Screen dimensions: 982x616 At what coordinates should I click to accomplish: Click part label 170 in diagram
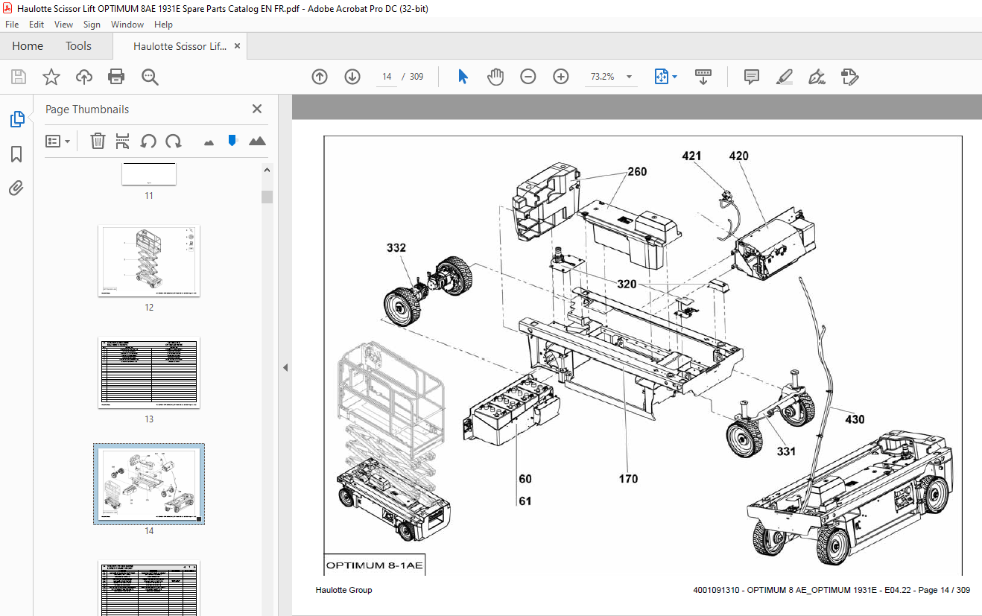[x=628, y=479]
